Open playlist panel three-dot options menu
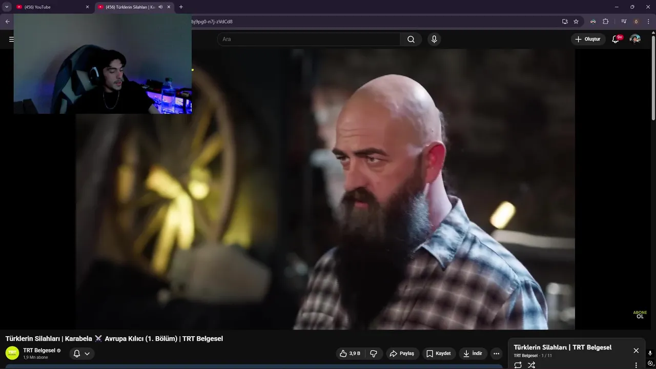 click(x=636, y=365)
